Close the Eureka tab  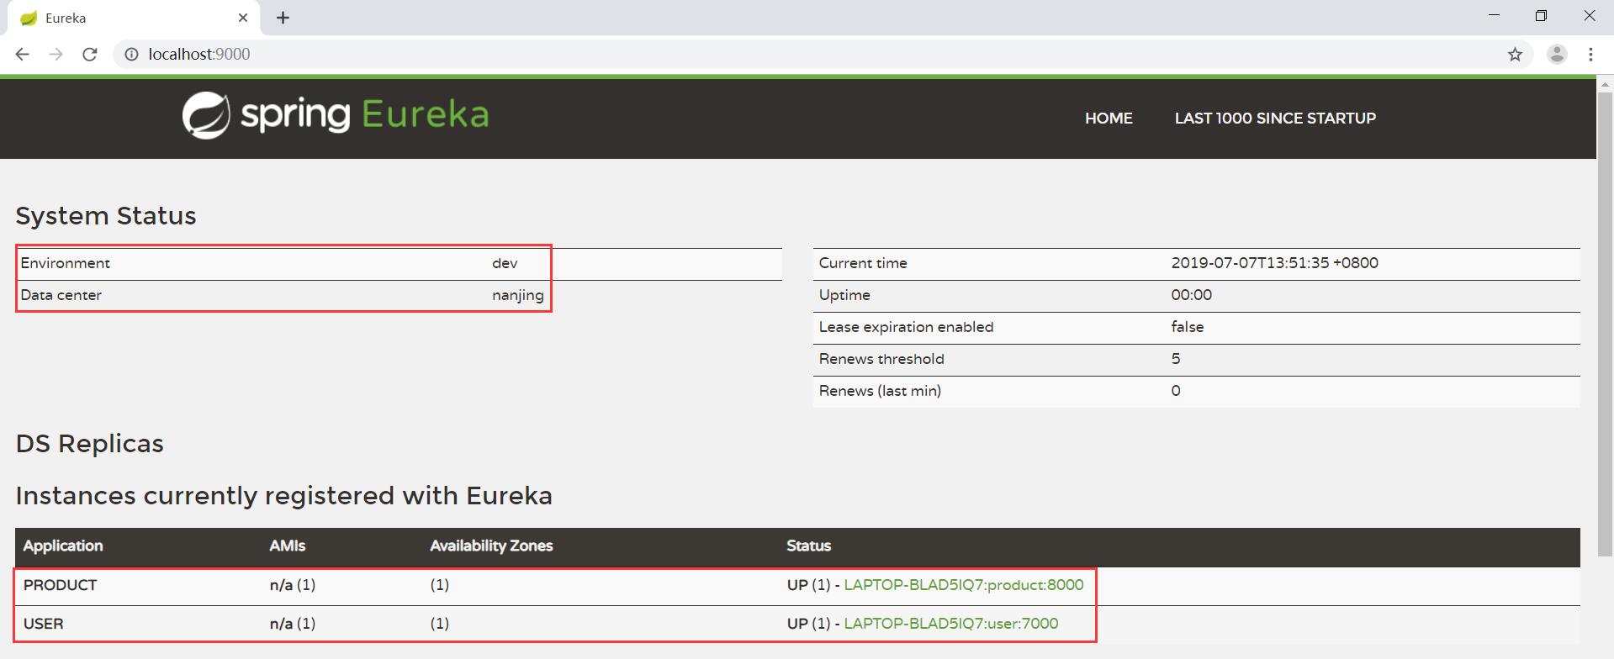(x=243, y=18)
